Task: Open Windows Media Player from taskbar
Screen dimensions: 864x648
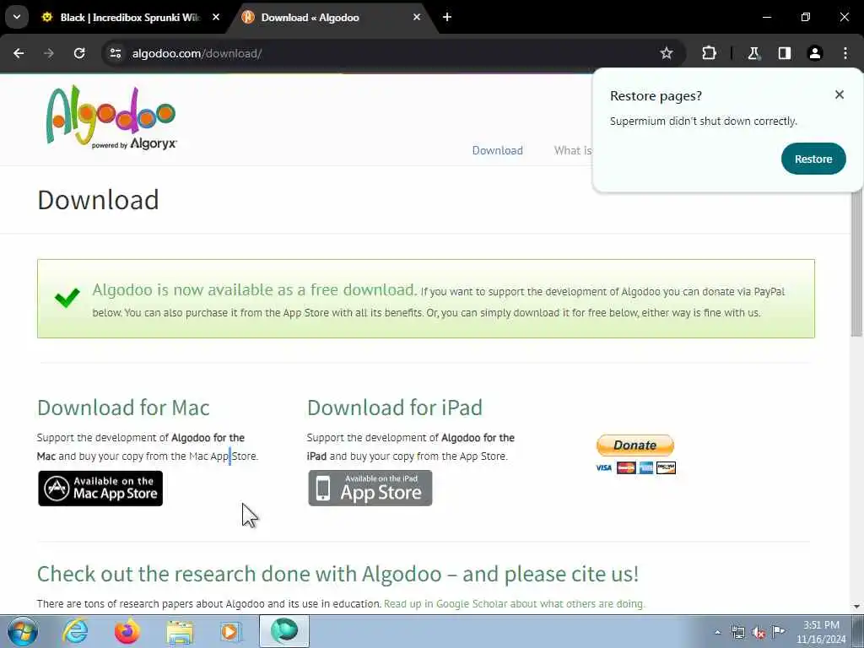Action: pyautogui.click(x=231, y=631)
